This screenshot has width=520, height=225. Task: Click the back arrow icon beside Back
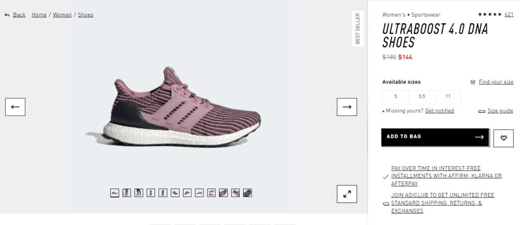coord(7,15)
